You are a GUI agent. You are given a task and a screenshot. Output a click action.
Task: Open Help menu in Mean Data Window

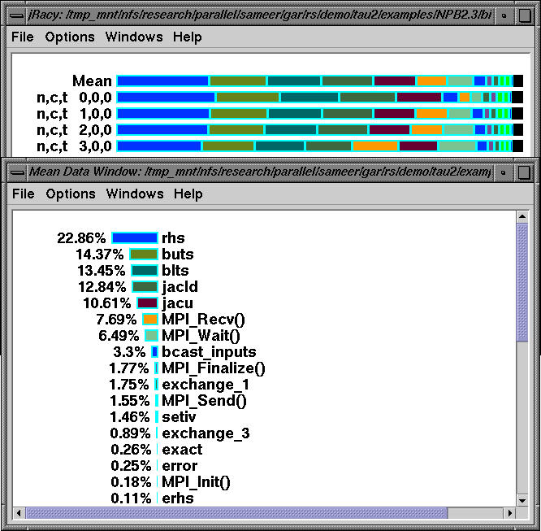188,194
